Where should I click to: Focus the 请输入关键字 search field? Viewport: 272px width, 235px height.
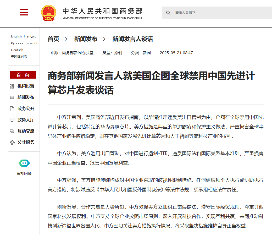(217, 13)
